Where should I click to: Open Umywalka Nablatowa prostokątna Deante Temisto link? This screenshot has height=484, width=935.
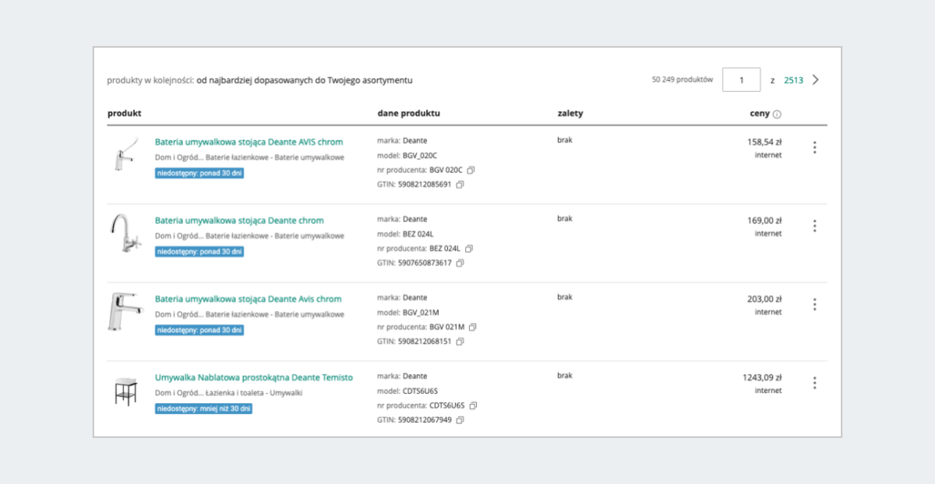253,377
